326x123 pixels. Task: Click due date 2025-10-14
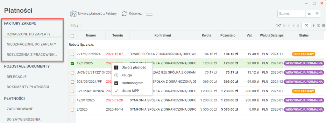114,110
